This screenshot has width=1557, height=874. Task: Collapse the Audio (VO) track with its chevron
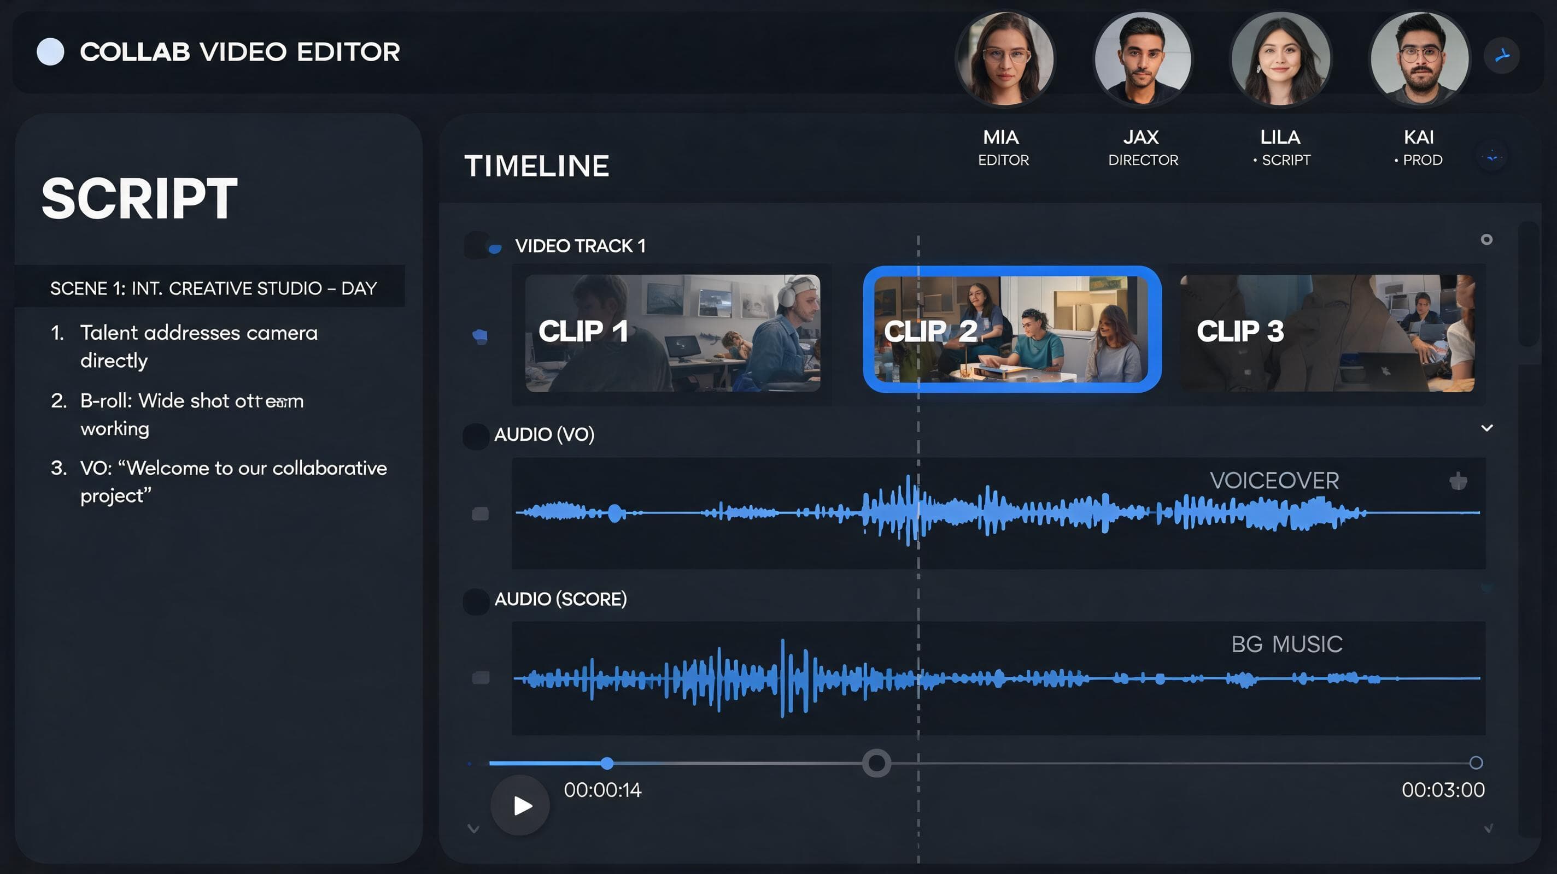(1487, 428)
